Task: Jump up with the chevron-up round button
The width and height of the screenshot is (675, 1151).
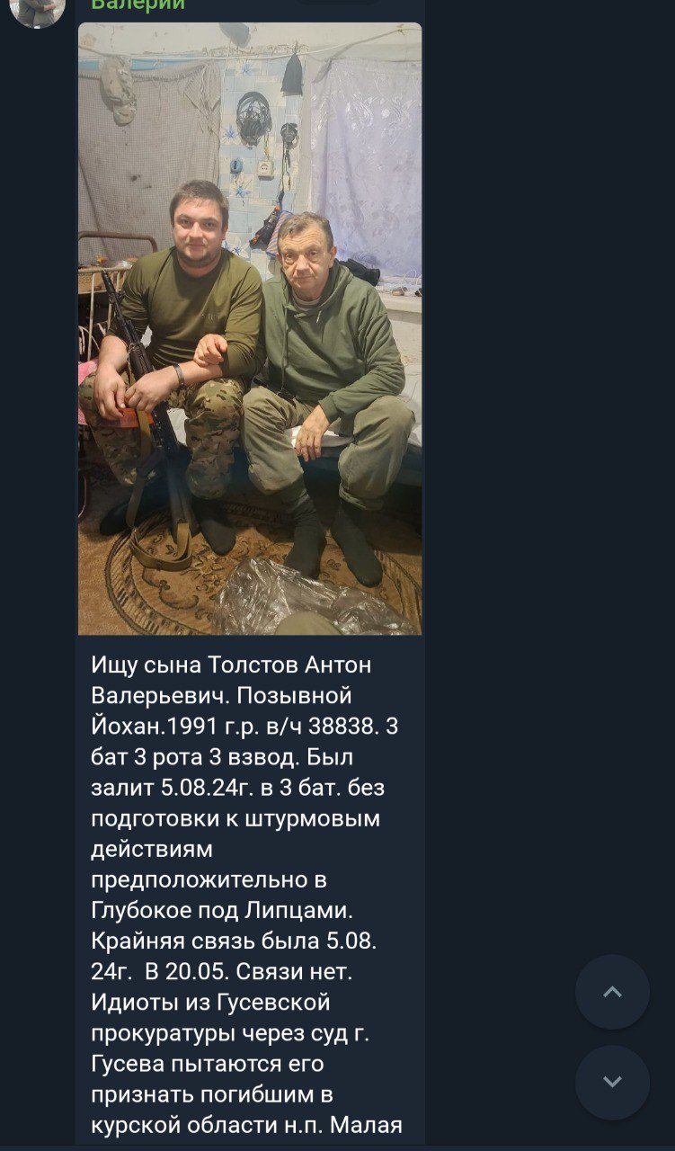Action: (612, 992)
